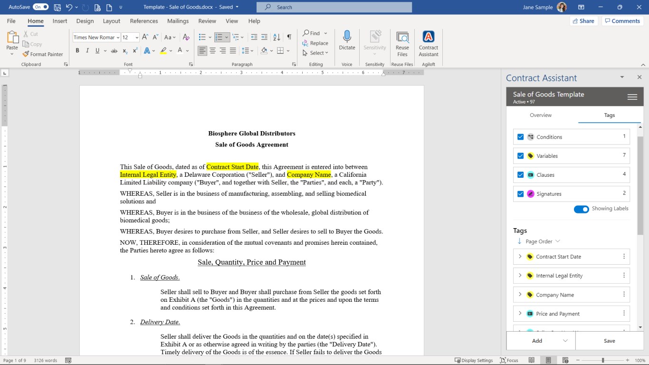Toggle bold formatting
This screenshot has height=365, width=649.
(77, 51)
